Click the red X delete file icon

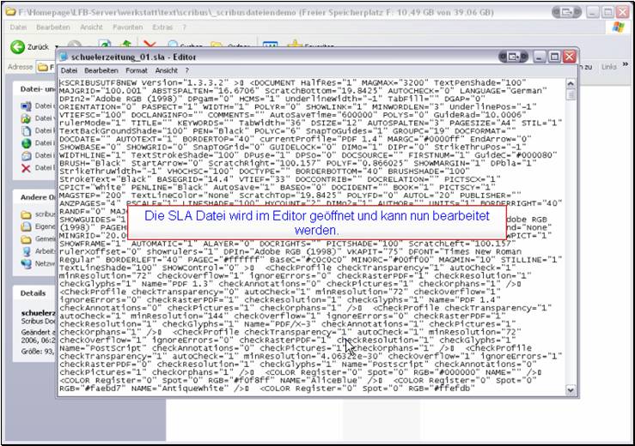click(26, 167)
